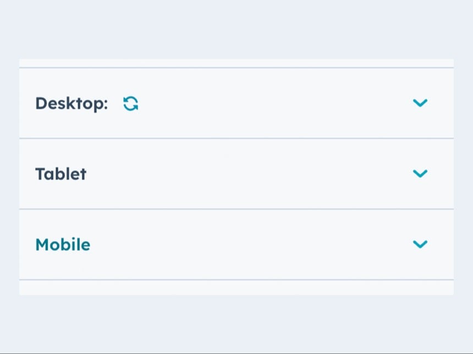Select the Desktop section header

coord(71,103)
